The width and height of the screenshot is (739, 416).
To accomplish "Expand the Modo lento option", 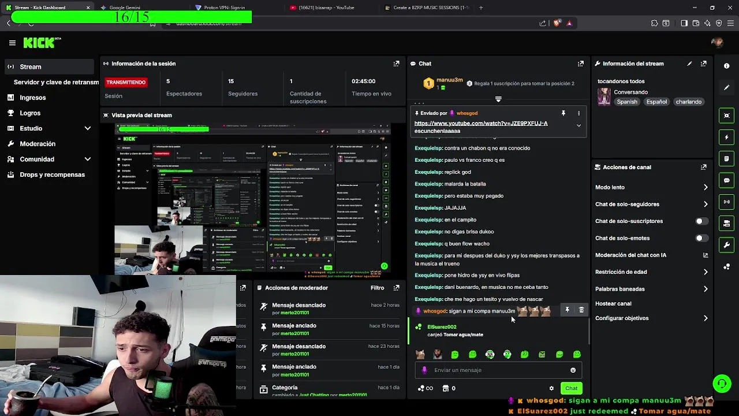I will (706, 187).
